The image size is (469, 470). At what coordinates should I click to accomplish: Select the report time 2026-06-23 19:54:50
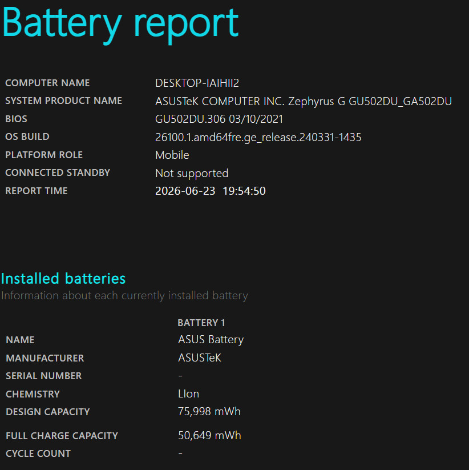click(210, 191)
